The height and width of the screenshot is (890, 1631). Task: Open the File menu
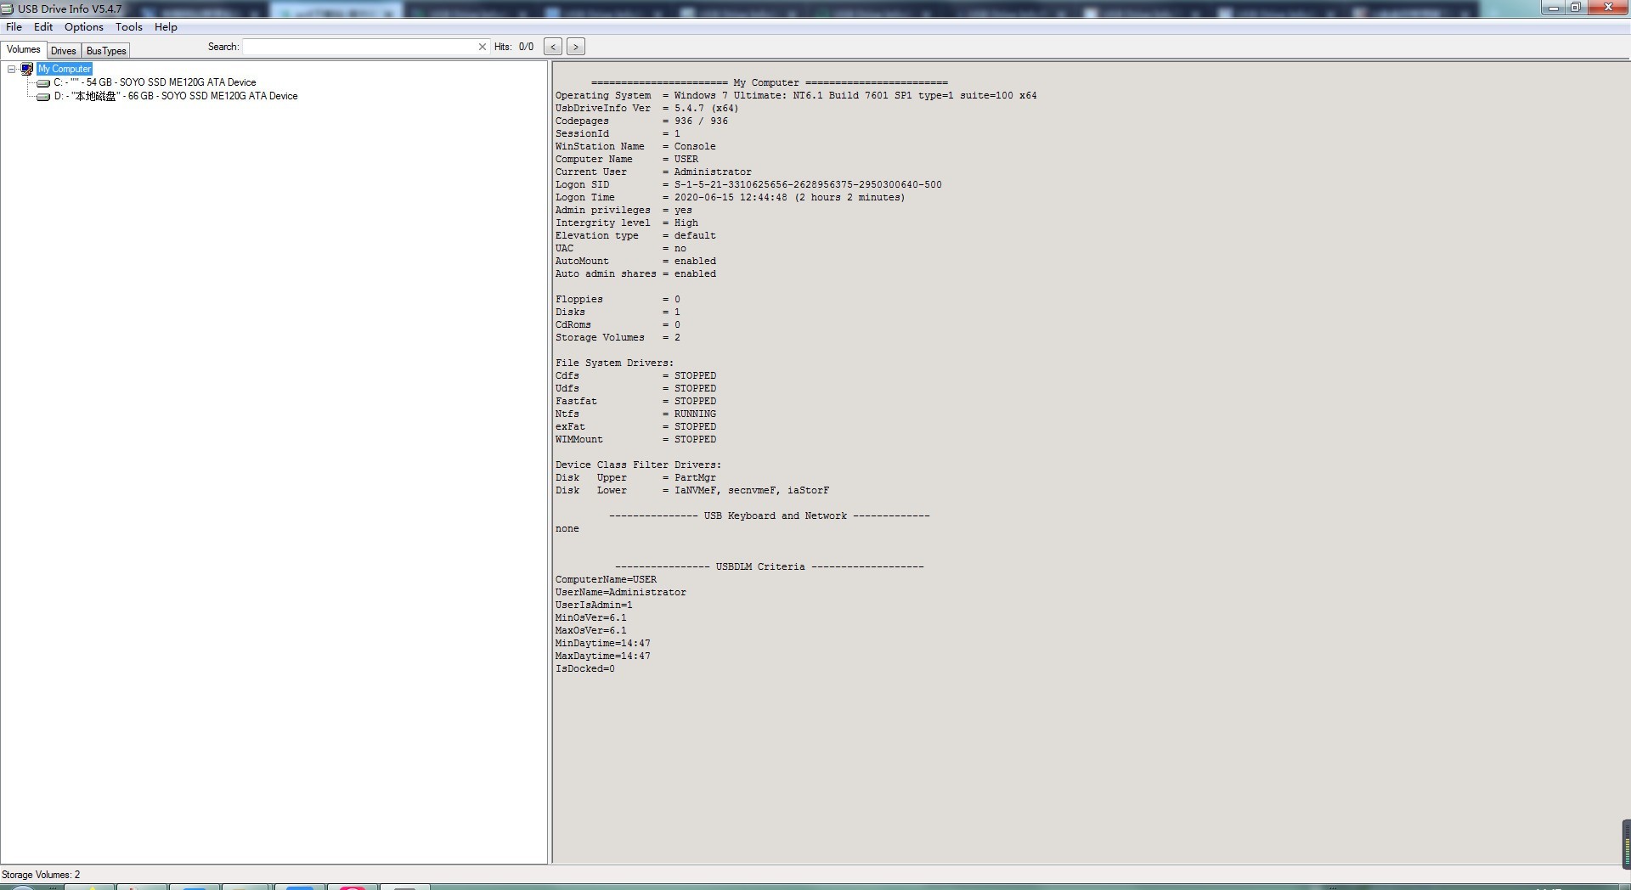tap(14, 27)
